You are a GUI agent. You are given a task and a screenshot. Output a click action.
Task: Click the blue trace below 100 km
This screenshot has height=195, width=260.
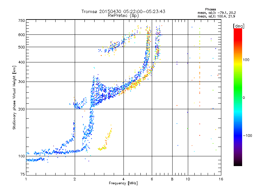[35, 160]
